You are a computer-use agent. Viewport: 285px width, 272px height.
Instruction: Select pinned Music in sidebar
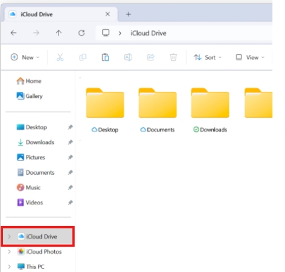click(x=28, y=187)
